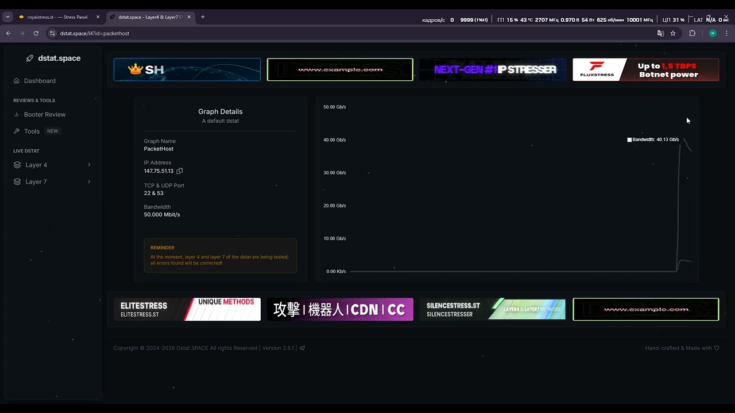Click the 10.00 Gb/s axis label
Screen dimensions: 735x413
coord(335,239)
